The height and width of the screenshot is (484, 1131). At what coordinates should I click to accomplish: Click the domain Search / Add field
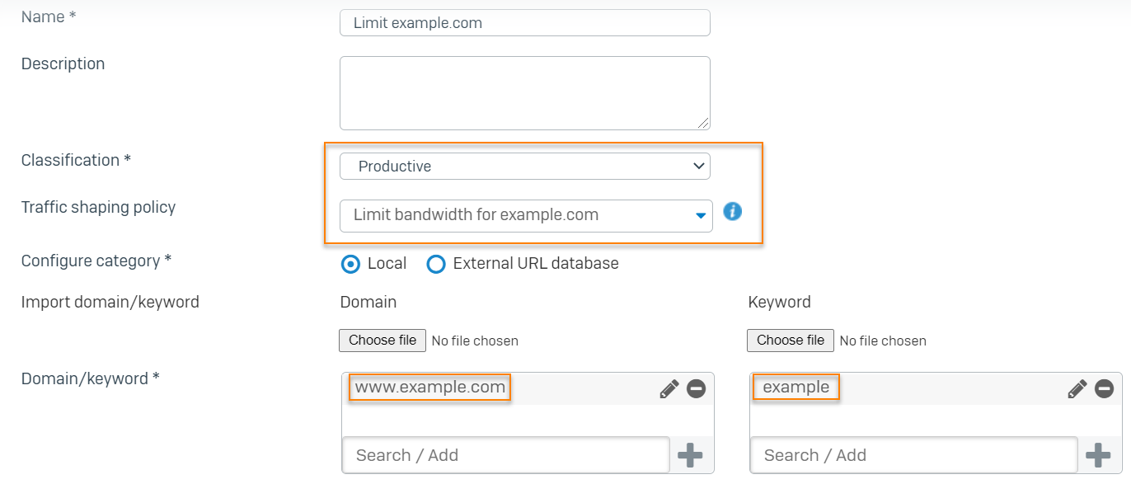point(507,454)
